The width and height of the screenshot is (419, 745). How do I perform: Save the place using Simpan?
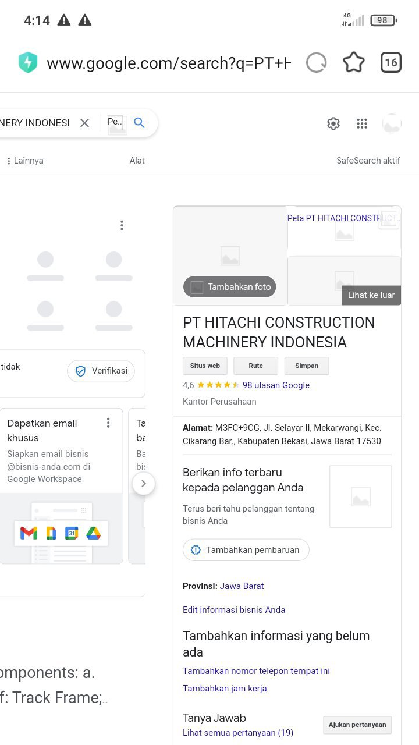(x=307, y=366)
